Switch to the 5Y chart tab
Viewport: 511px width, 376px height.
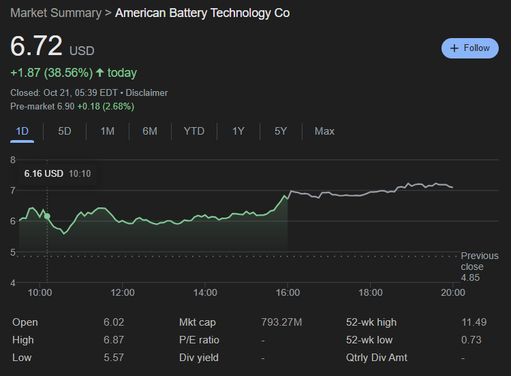click(x=281, y=131)
